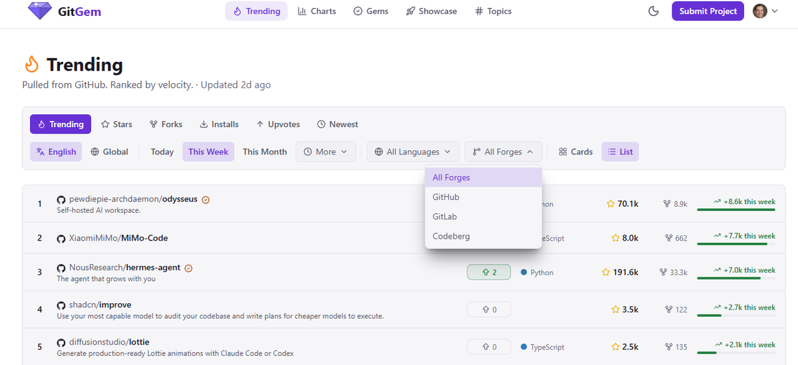798x365 pixels.
Task: Choose All Forges from the menu
Action: tap(483, 178)
